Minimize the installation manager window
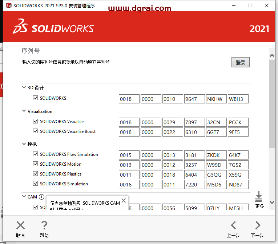278x244 pixels. pos(234,6)
